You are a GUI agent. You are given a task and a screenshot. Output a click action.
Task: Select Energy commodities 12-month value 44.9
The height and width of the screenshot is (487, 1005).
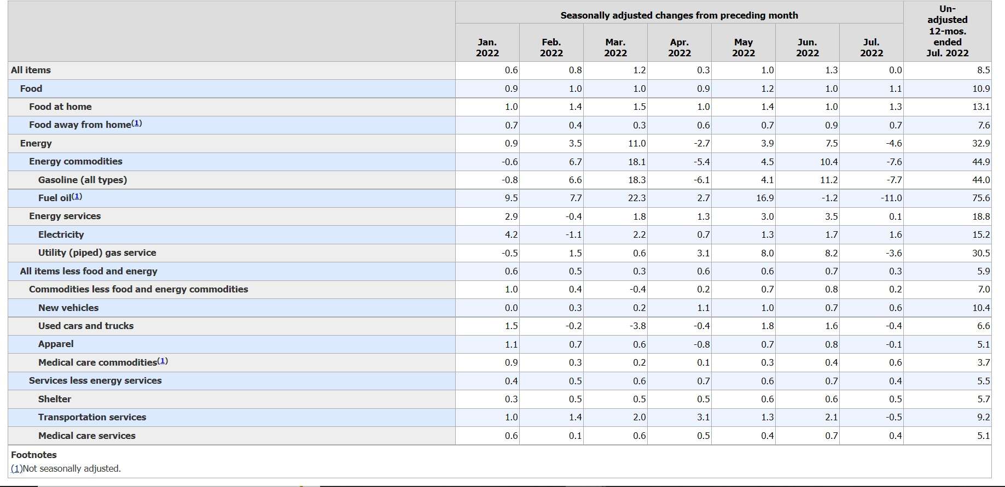(x=981, y=162)
